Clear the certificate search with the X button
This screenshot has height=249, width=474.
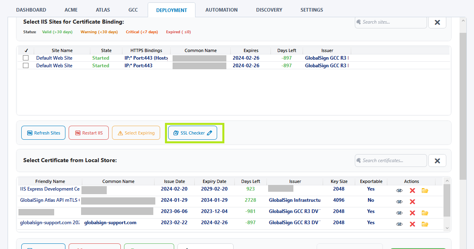coord(437,161)
